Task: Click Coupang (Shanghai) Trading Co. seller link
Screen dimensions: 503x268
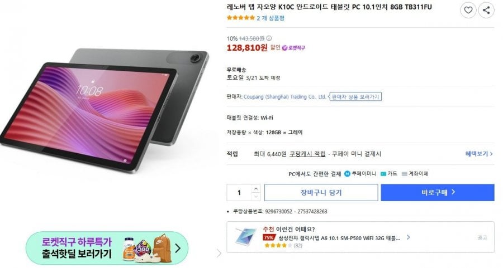Action: point(285,96)
